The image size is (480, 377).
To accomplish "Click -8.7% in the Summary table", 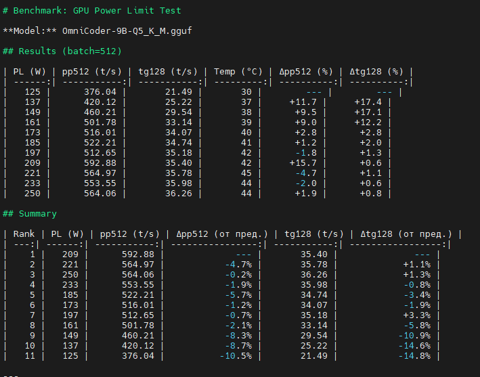I will [238, 346].
